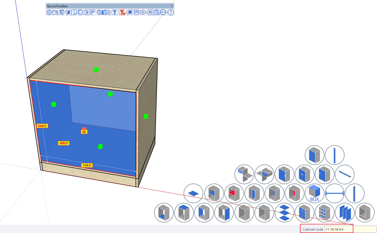Click the red delete hardware icon
The image size is (377, 233).
click(122, 12)
